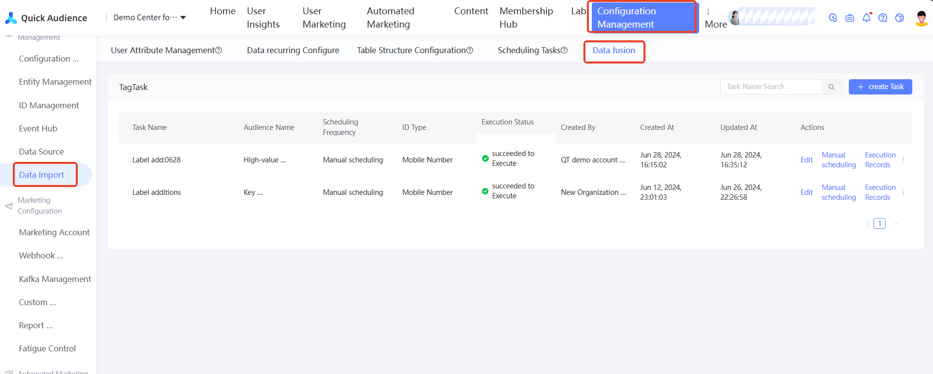Open Data Import in sidebar
933x374 pixels.
point(41,175)
